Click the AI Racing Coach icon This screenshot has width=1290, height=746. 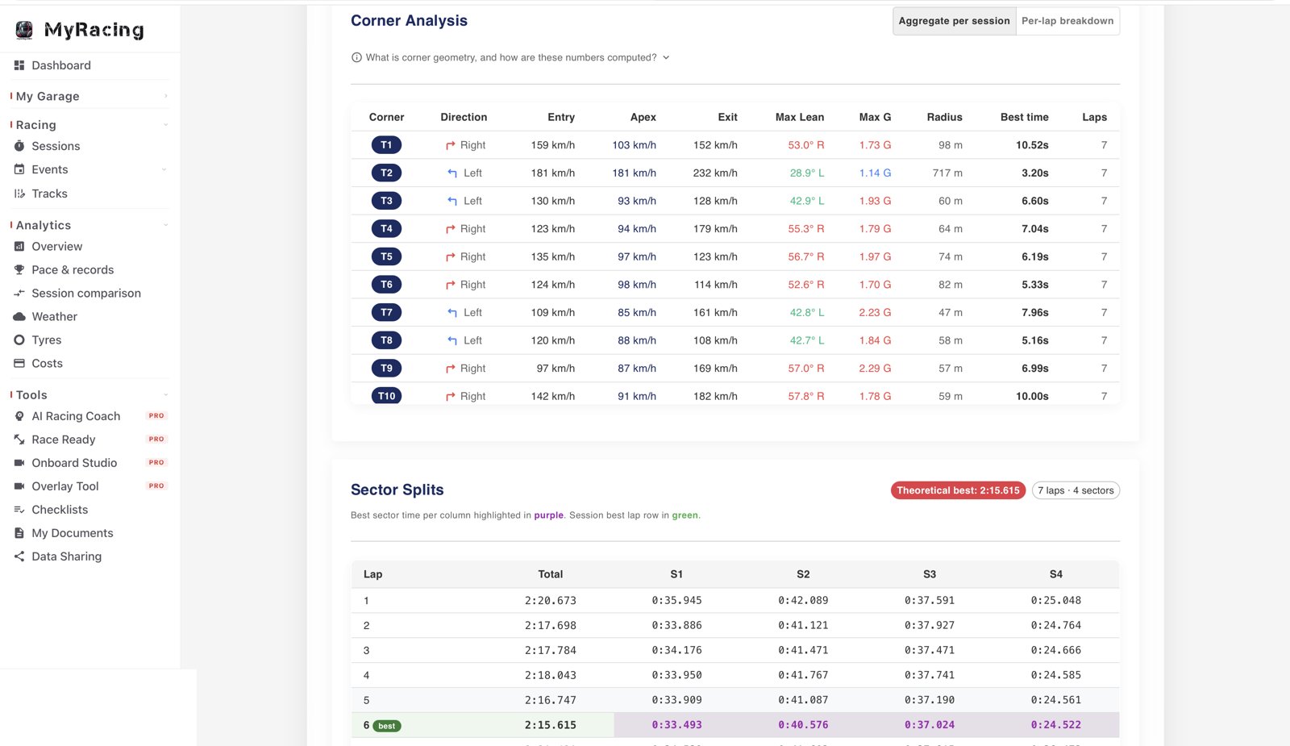tap(19, 416)
